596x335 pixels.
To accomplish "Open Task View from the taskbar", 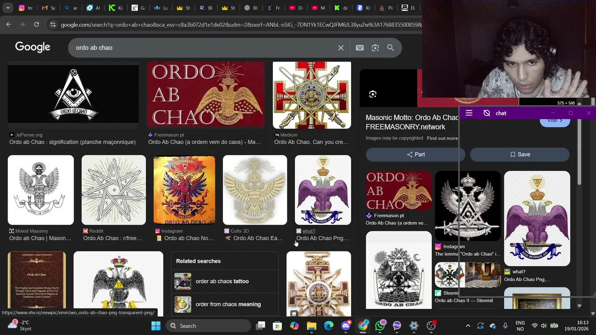I will pos(261,326).
